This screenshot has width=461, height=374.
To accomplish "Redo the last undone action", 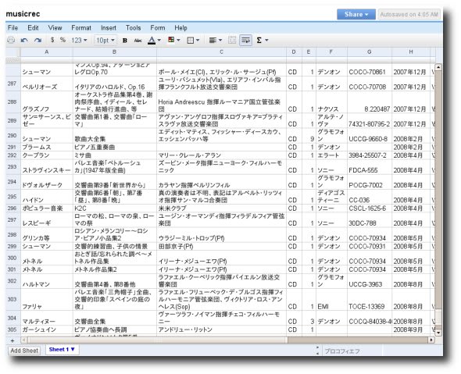I will click(x=38, y=40).
